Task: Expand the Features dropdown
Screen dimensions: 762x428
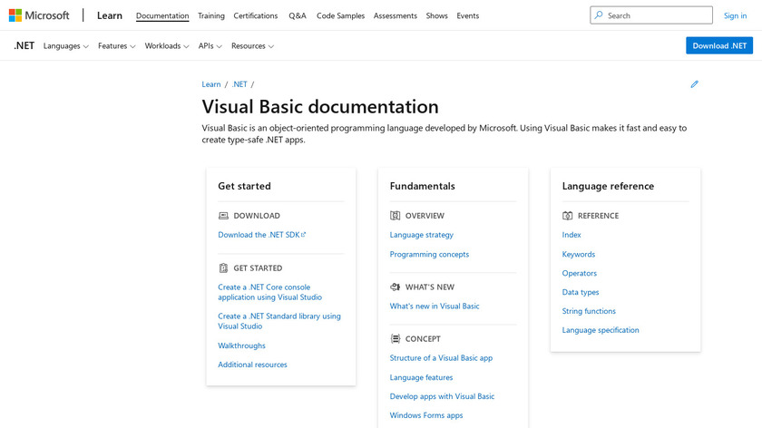Action: (117, 46)
